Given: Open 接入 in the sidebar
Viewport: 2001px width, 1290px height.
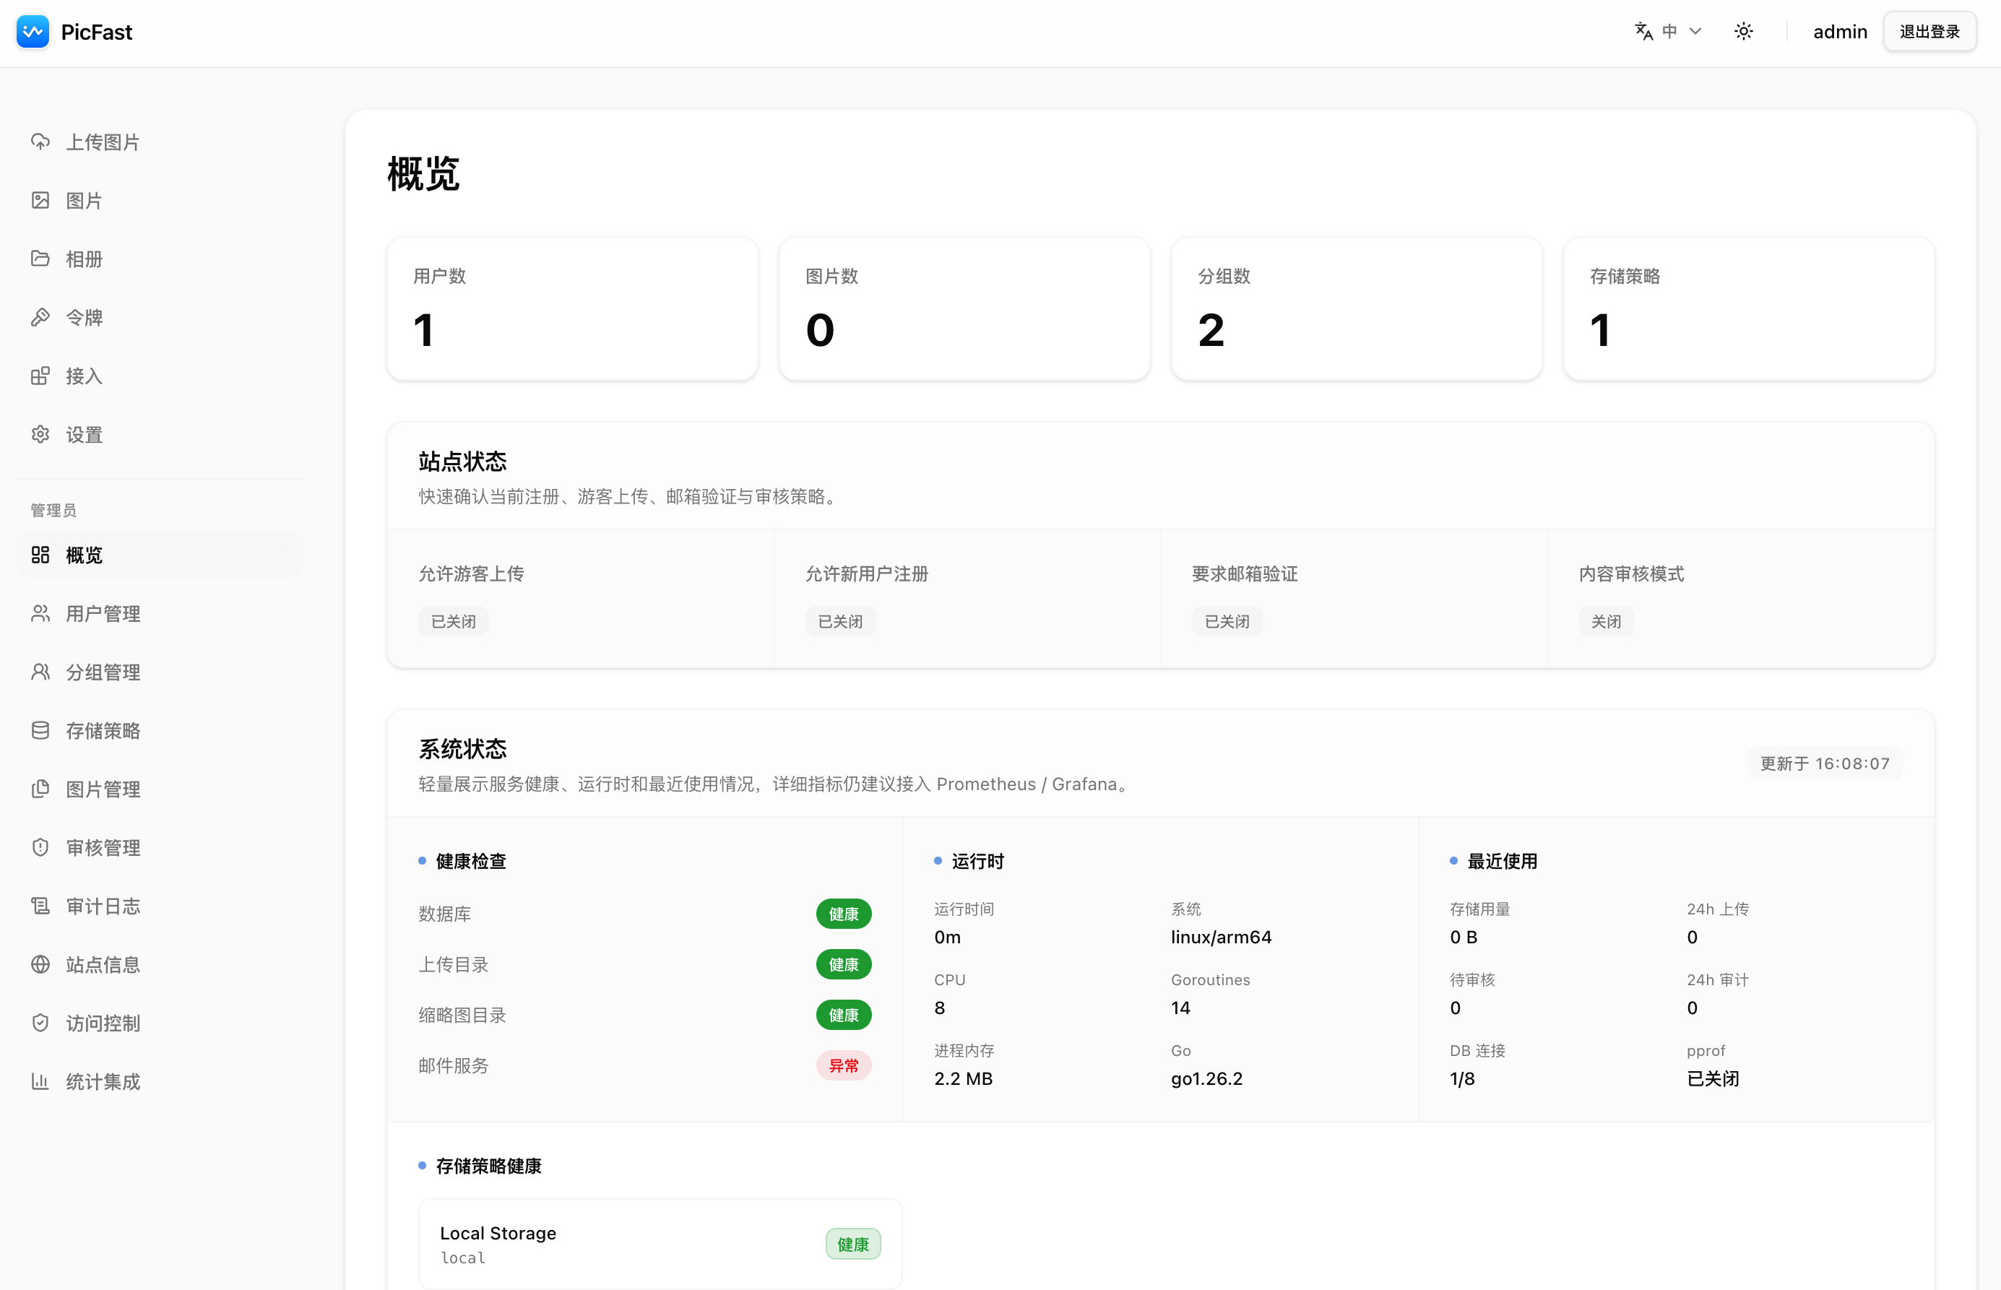Looking at the screenshot, I should tap(159, 376).
